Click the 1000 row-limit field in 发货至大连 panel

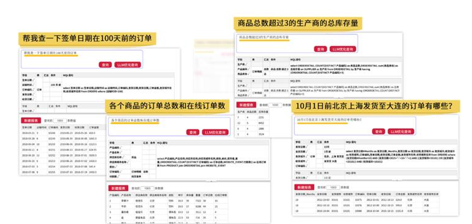(x=333, y=188)
